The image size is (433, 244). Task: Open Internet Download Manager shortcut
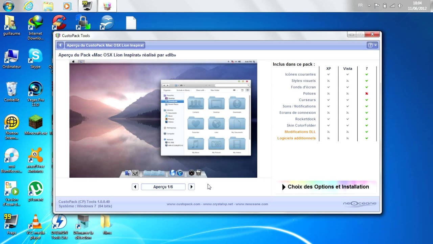tap(36, 28)
